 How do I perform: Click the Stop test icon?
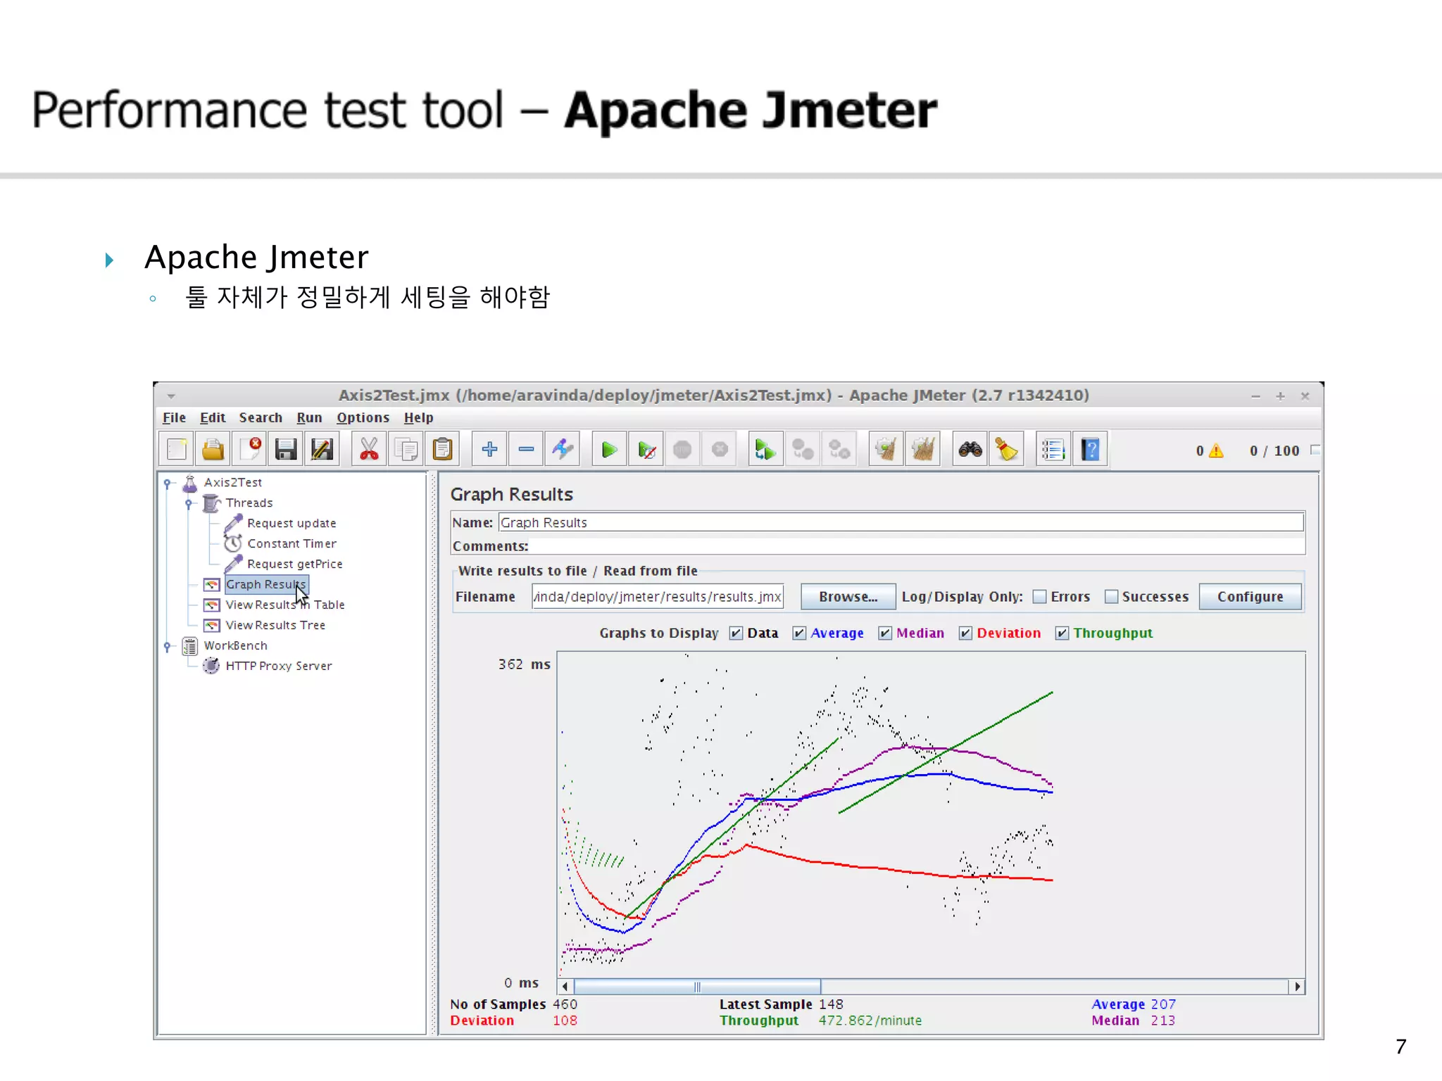pyautogui.click(x=682, y=449)
